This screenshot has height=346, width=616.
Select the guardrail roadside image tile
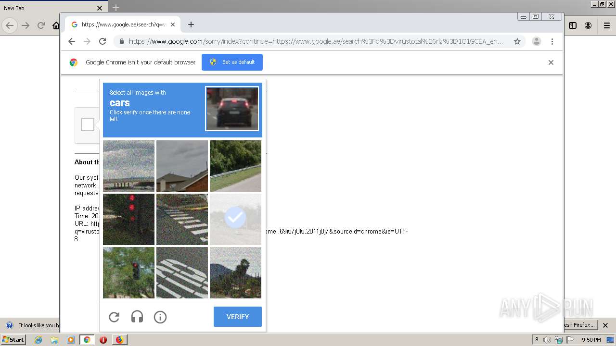click(x=235, y=166)
